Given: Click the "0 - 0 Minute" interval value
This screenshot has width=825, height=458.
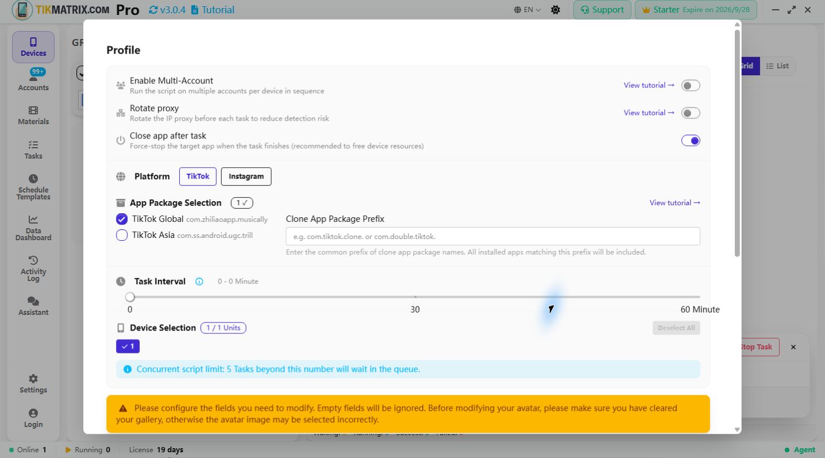Looking at the screenshot, I should [x=238, y=282].
